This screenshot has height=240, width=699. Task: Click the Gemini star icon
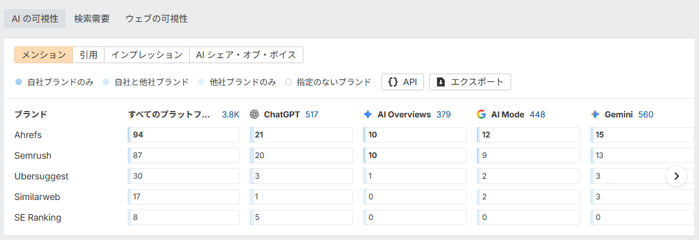pos(595,114)
